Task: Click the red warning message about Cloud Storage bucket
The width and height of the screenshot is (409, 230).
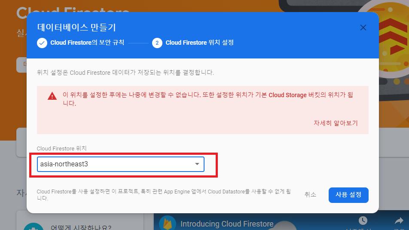Action: (x=208, y=99)
